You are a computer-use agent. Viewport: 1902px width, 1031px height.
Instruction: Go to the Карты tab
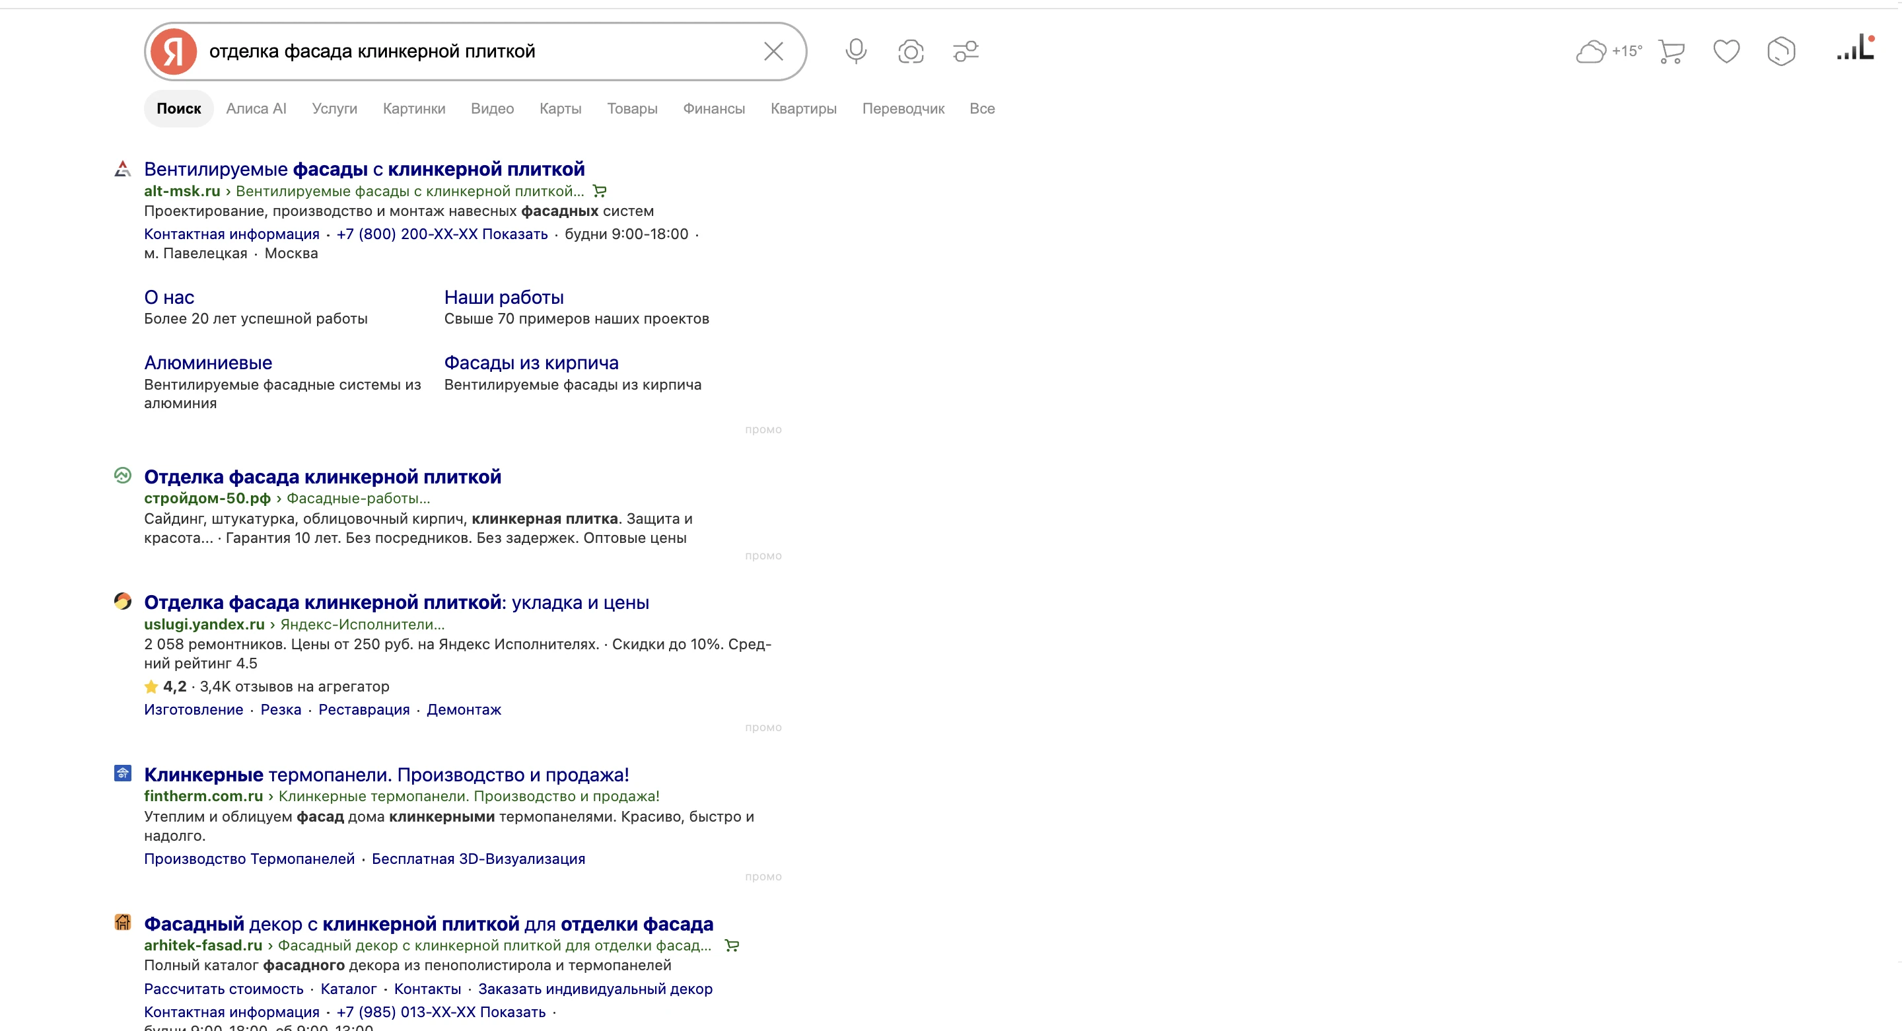tap(561, 108)
